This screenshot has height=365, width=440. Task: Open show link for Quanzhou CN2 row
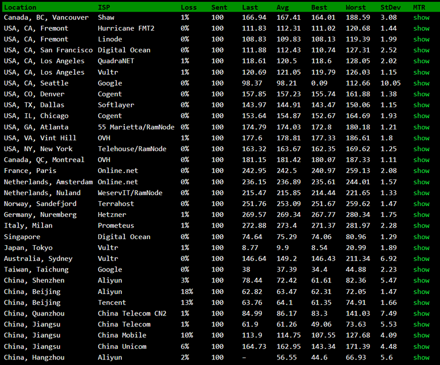coord(421,314)
